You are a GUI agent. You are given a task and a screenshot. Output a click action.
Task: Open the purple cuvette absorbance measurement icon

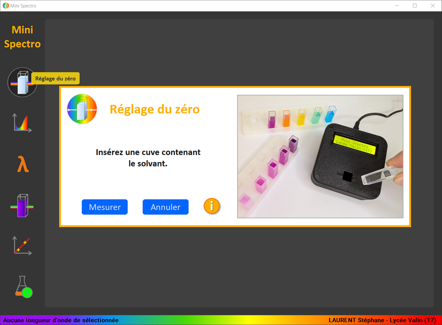coord(22,206)
